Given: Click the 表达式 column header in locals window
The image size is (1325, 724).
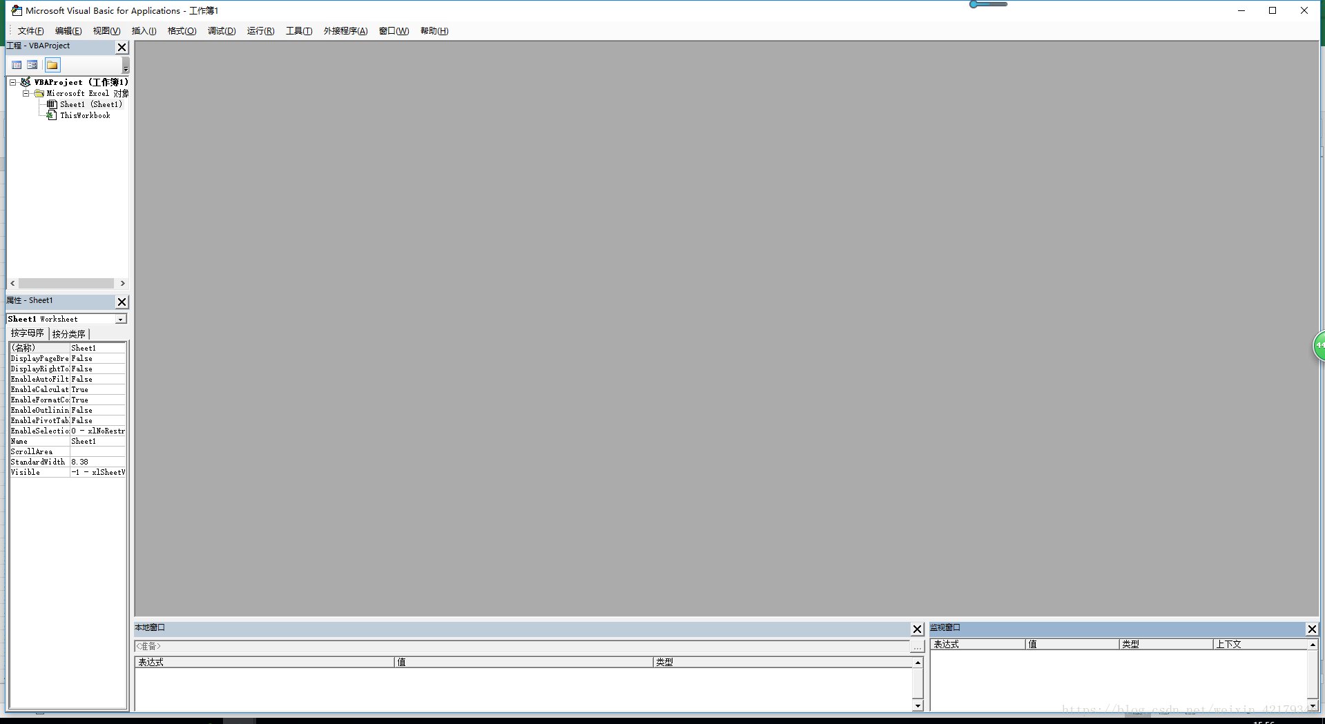Looking at the screenshot, I should 264,662.
